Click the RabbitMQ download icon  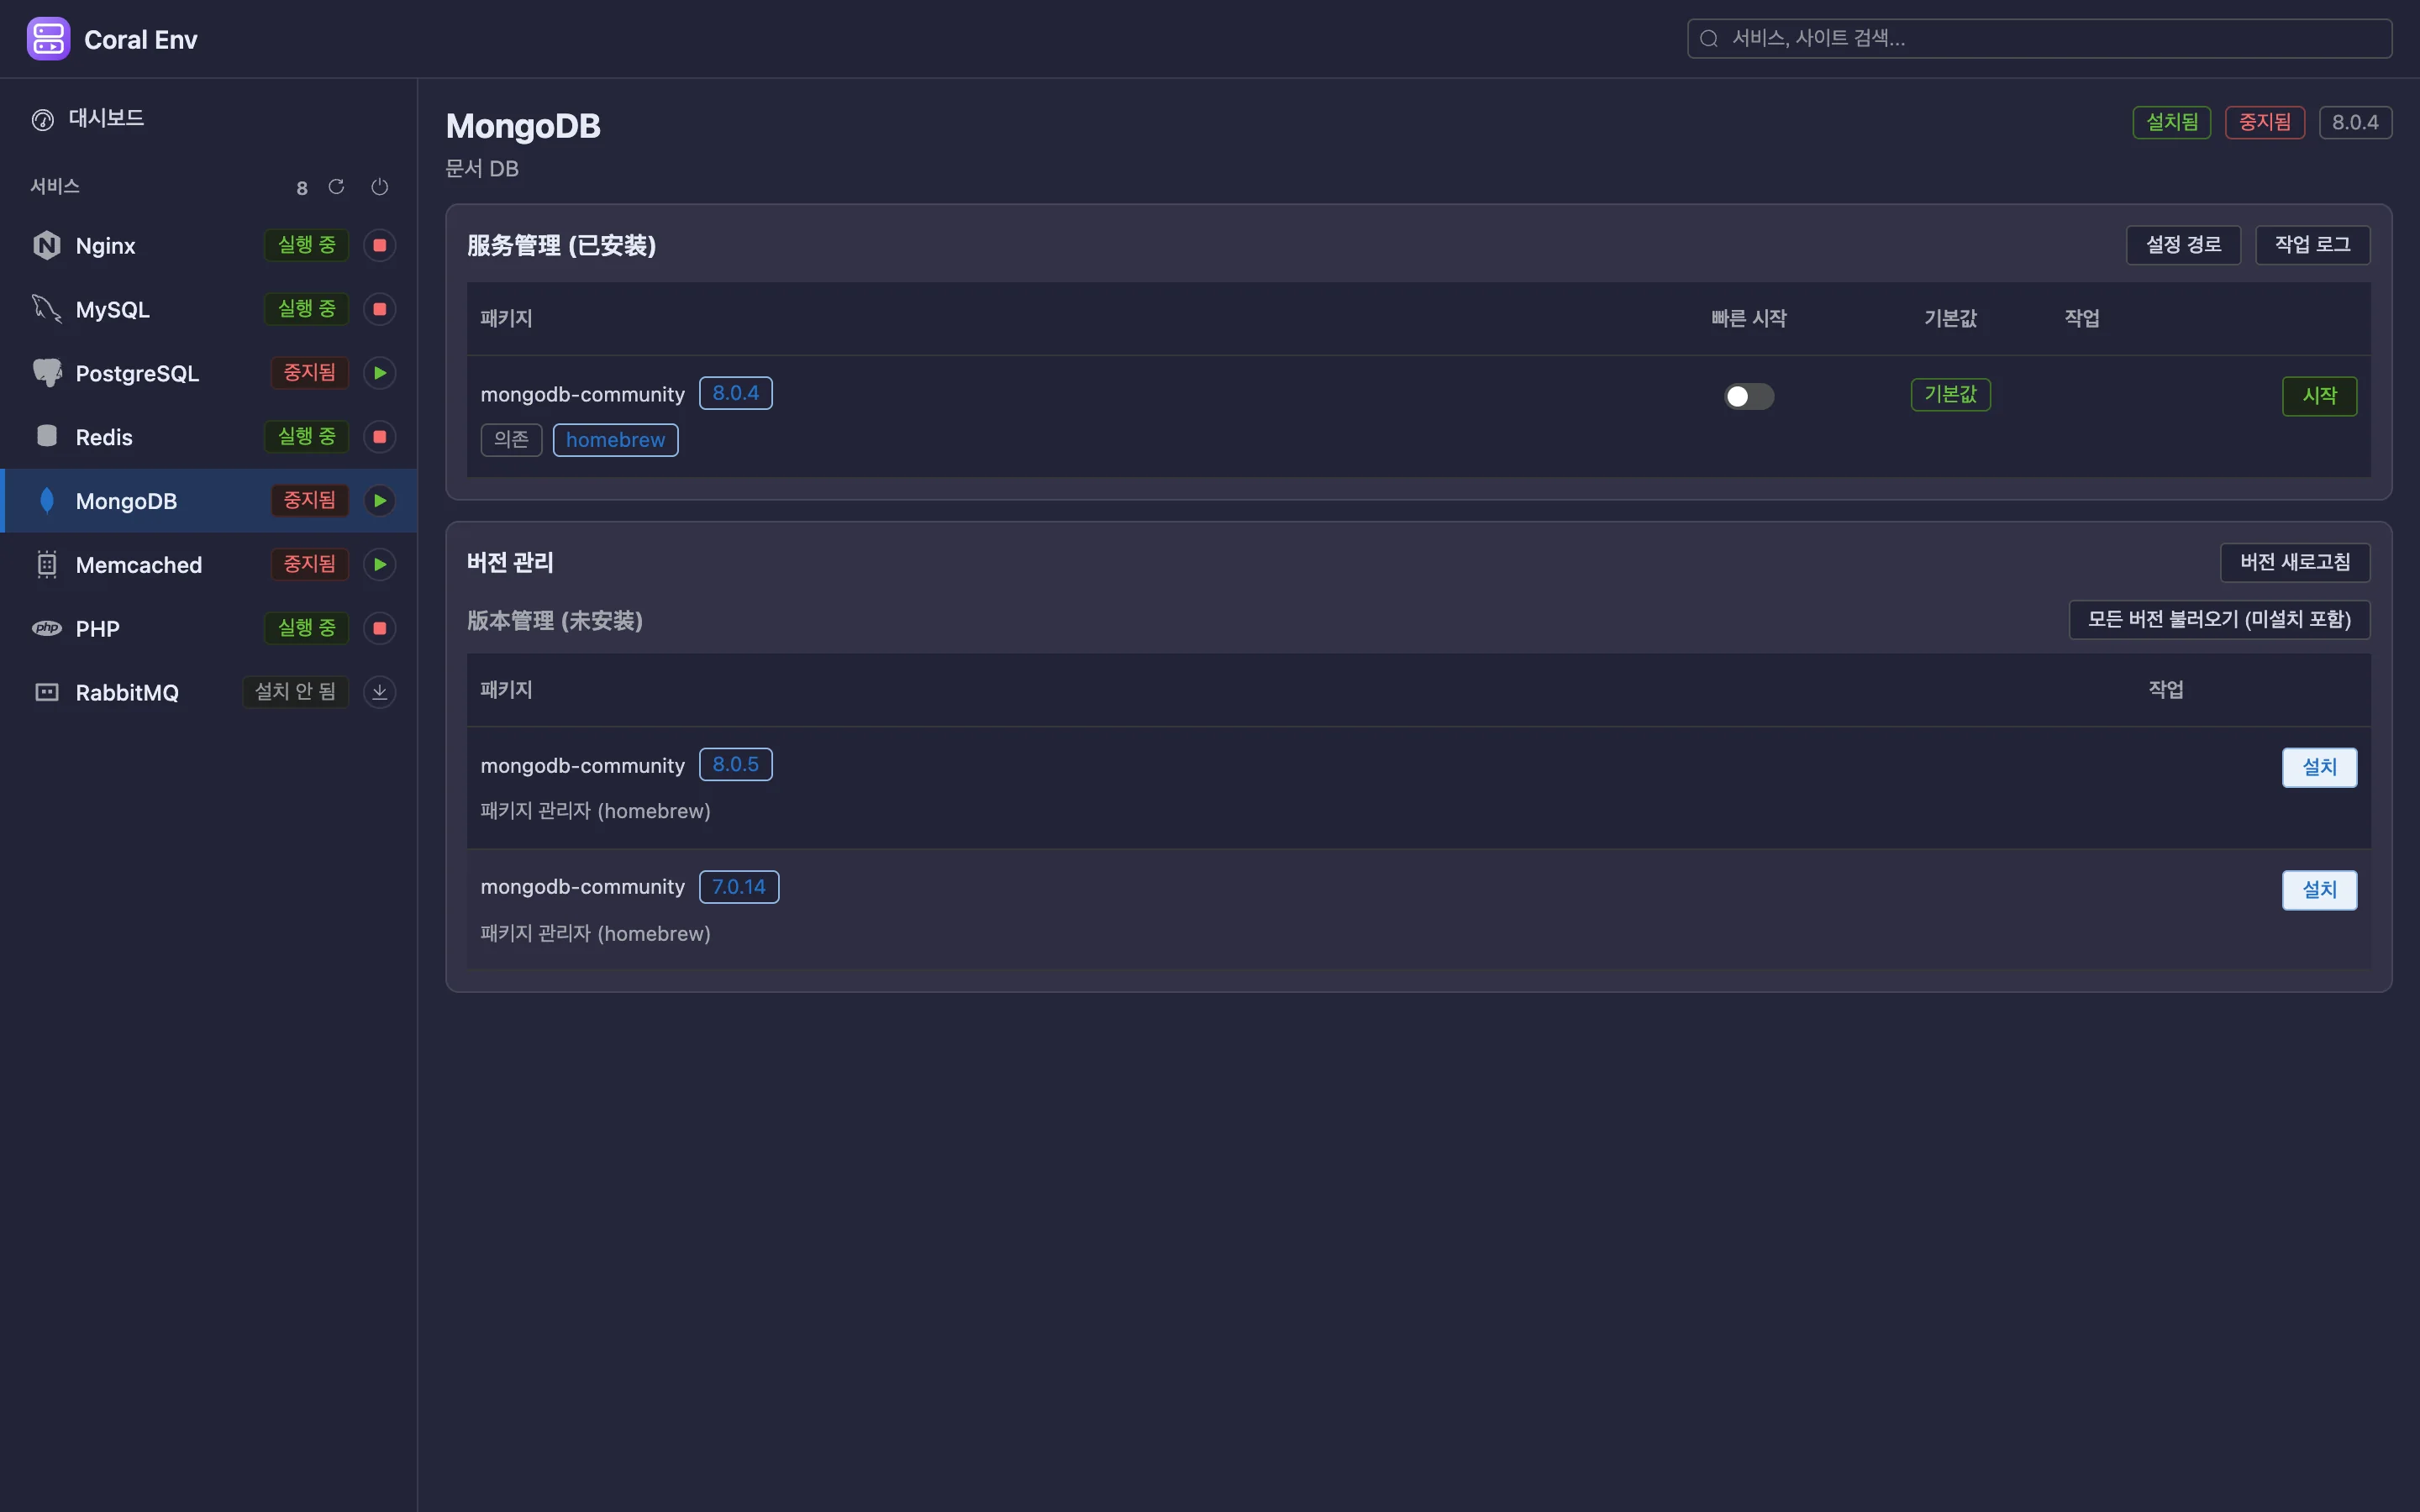click(x=379, y=692)
